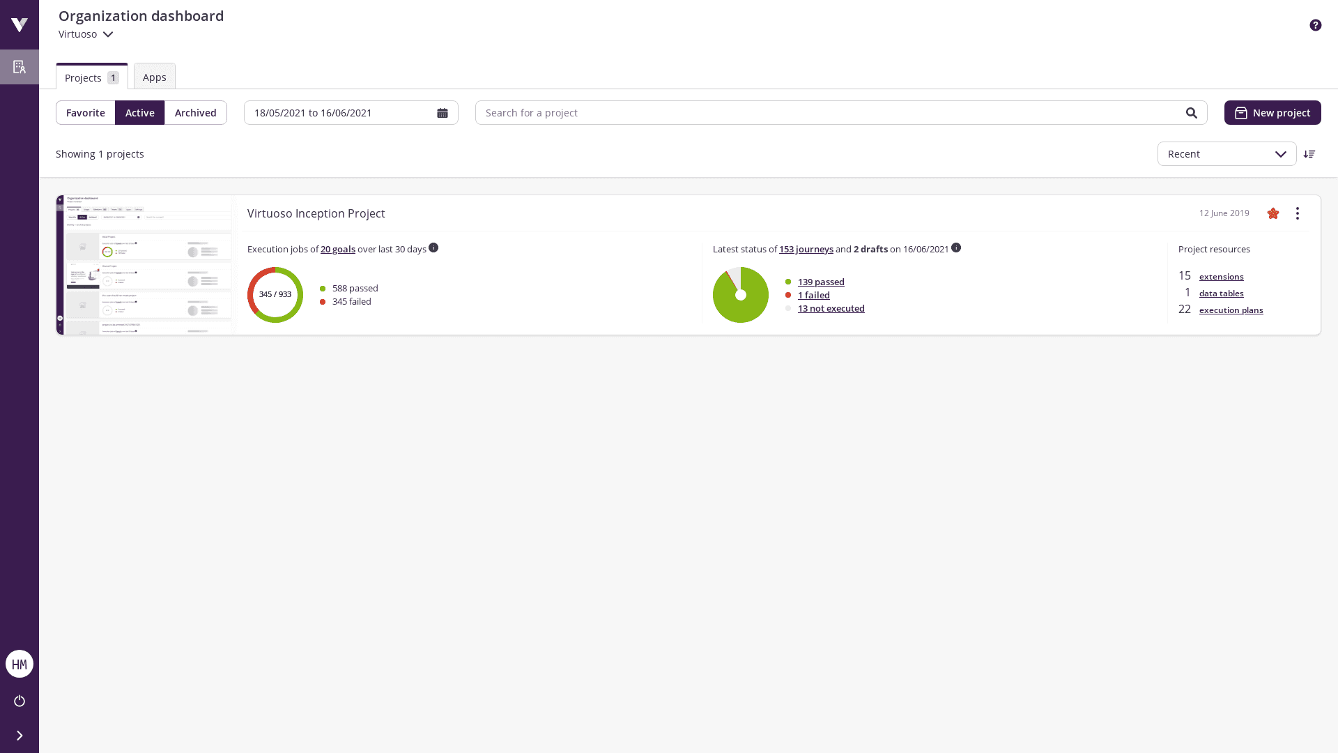
Task: Create a New project
Action: pos(1272,112)
